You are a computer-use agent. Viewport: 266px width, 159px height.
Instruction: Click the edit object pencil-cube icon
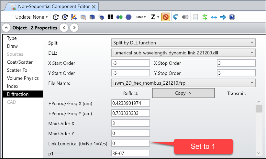click(83, 17)
